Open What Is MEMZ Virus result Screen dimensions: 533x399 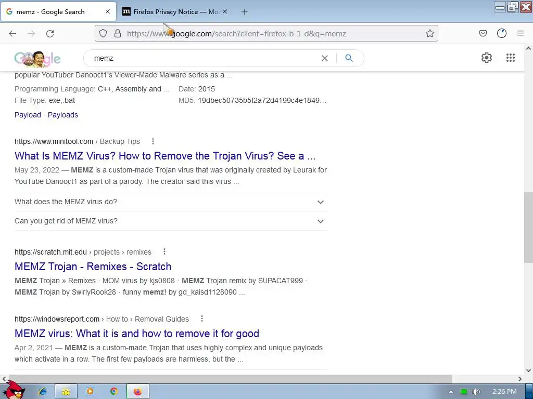tap(165, 156)
